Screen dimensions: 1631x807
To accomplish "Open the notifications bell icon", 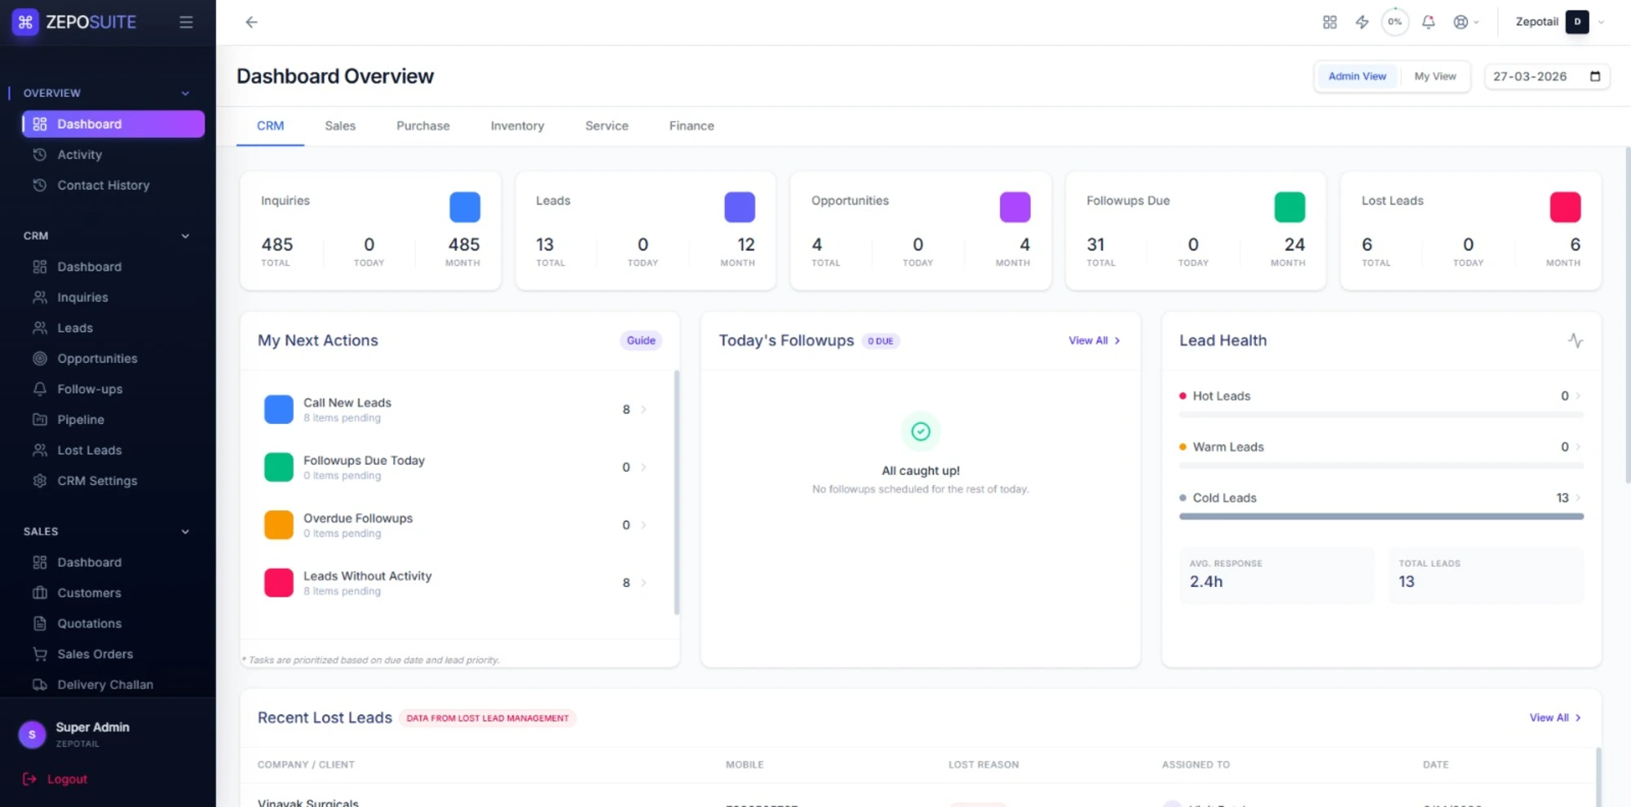I will coord(1428,22).
